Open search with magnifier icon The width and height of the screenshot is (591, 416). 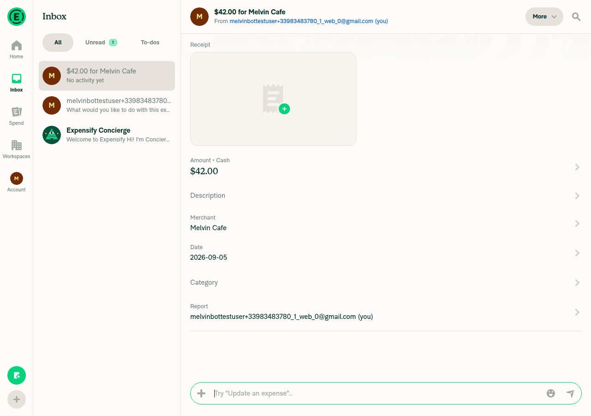pyautogui.click(x=576, y=17)
